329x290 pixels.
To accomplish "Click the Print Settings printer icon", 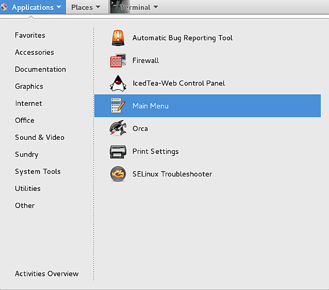I will pos(118,151).
